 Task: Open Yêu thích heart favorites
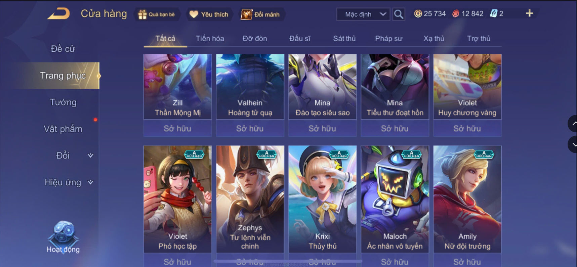[194, 14]
